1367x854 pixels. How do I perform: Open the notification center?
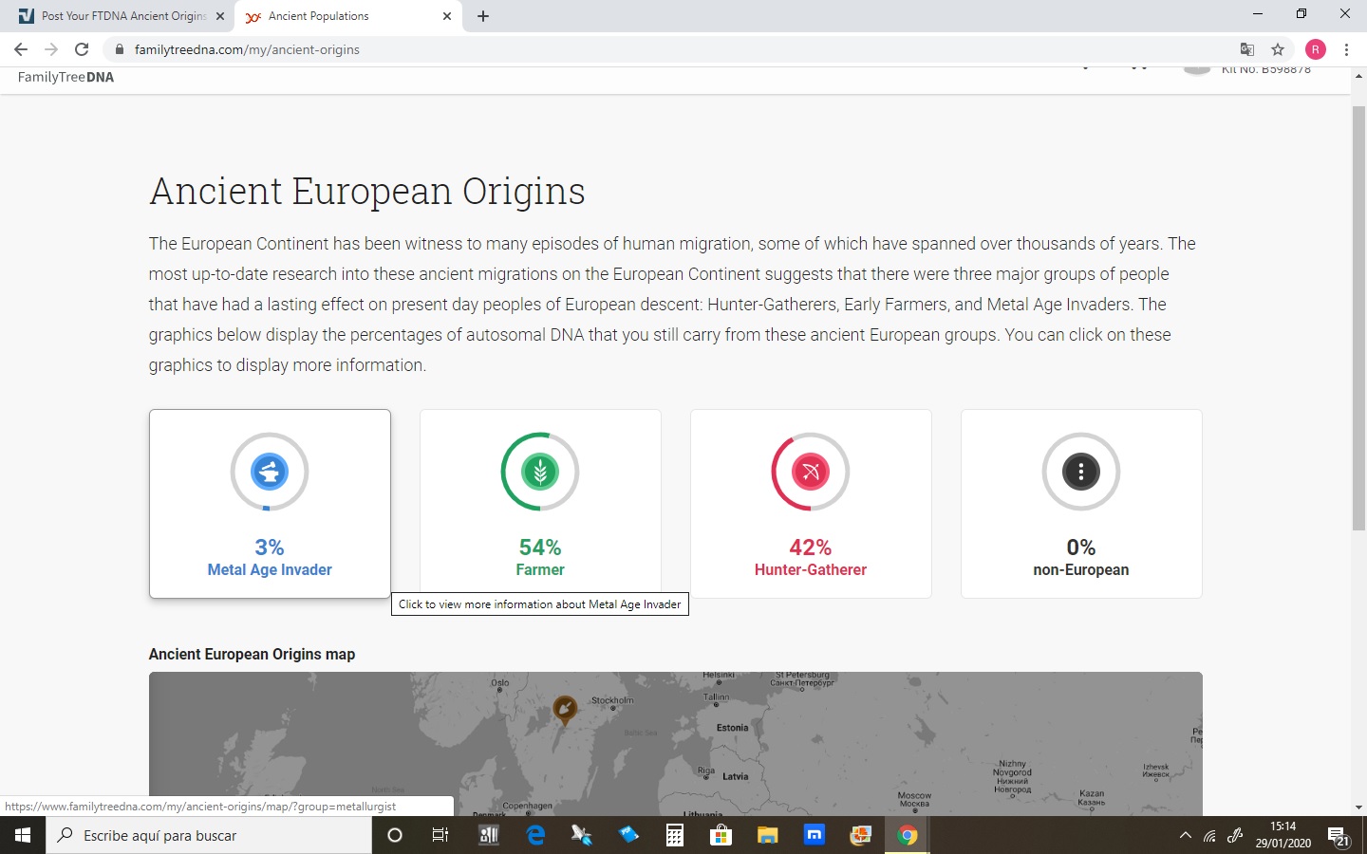pyautogui.click(x=1339, y=836)
